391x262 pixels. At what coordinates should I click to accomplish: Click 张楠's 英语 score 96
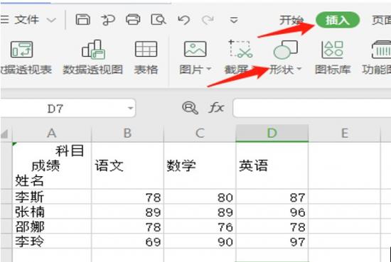click(272, 212)
